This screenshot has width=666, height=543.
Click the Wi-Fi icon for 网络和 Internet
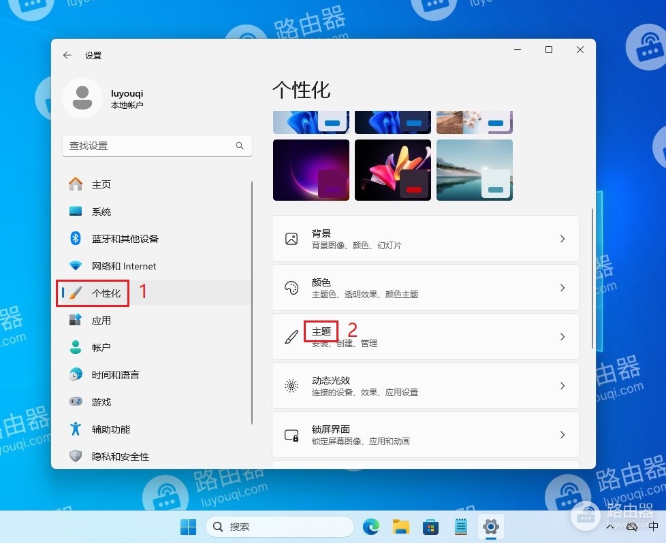tap(76, 266)
